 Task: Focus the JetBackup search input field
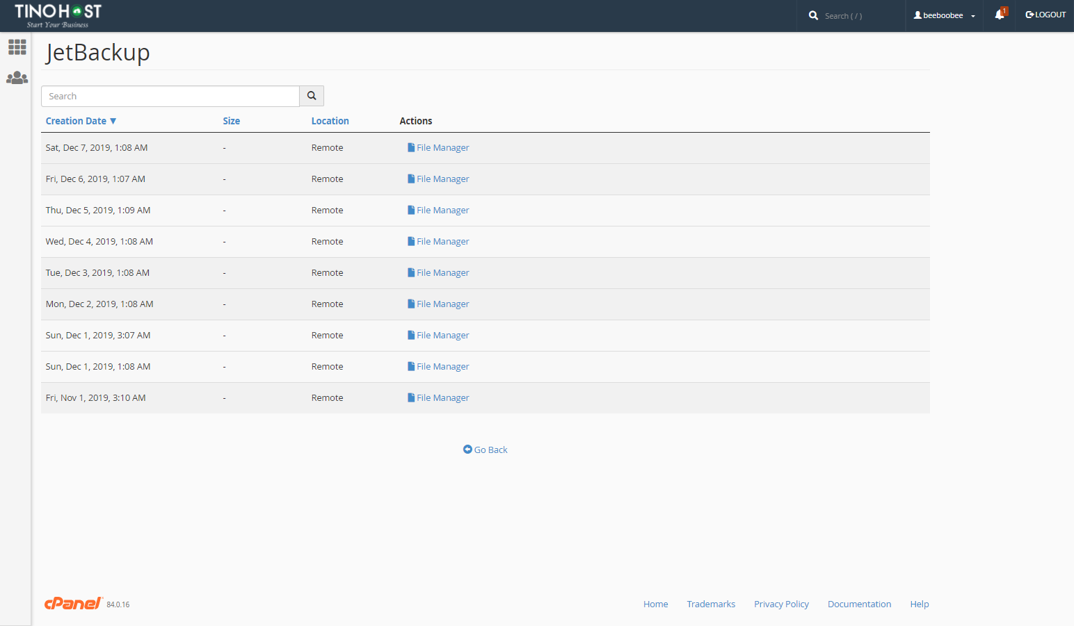click(x=170, y=96)
